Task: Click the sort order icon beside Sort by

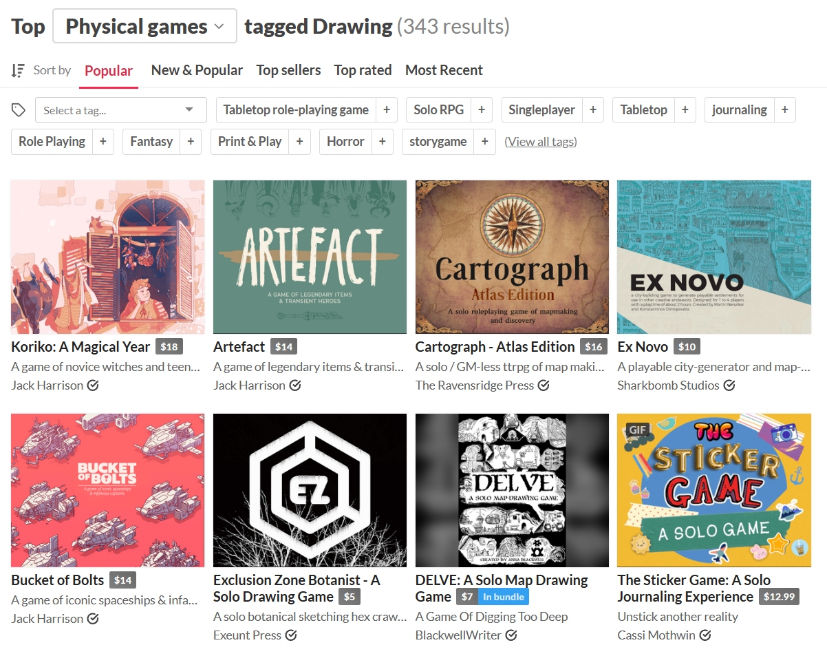Action: point(18,70)
